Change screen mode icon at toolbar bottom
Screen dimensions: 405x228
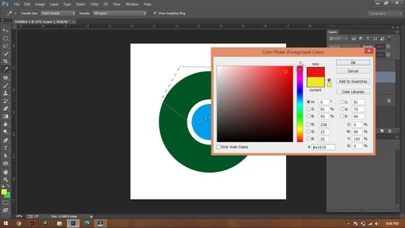[x=6, y=210]
